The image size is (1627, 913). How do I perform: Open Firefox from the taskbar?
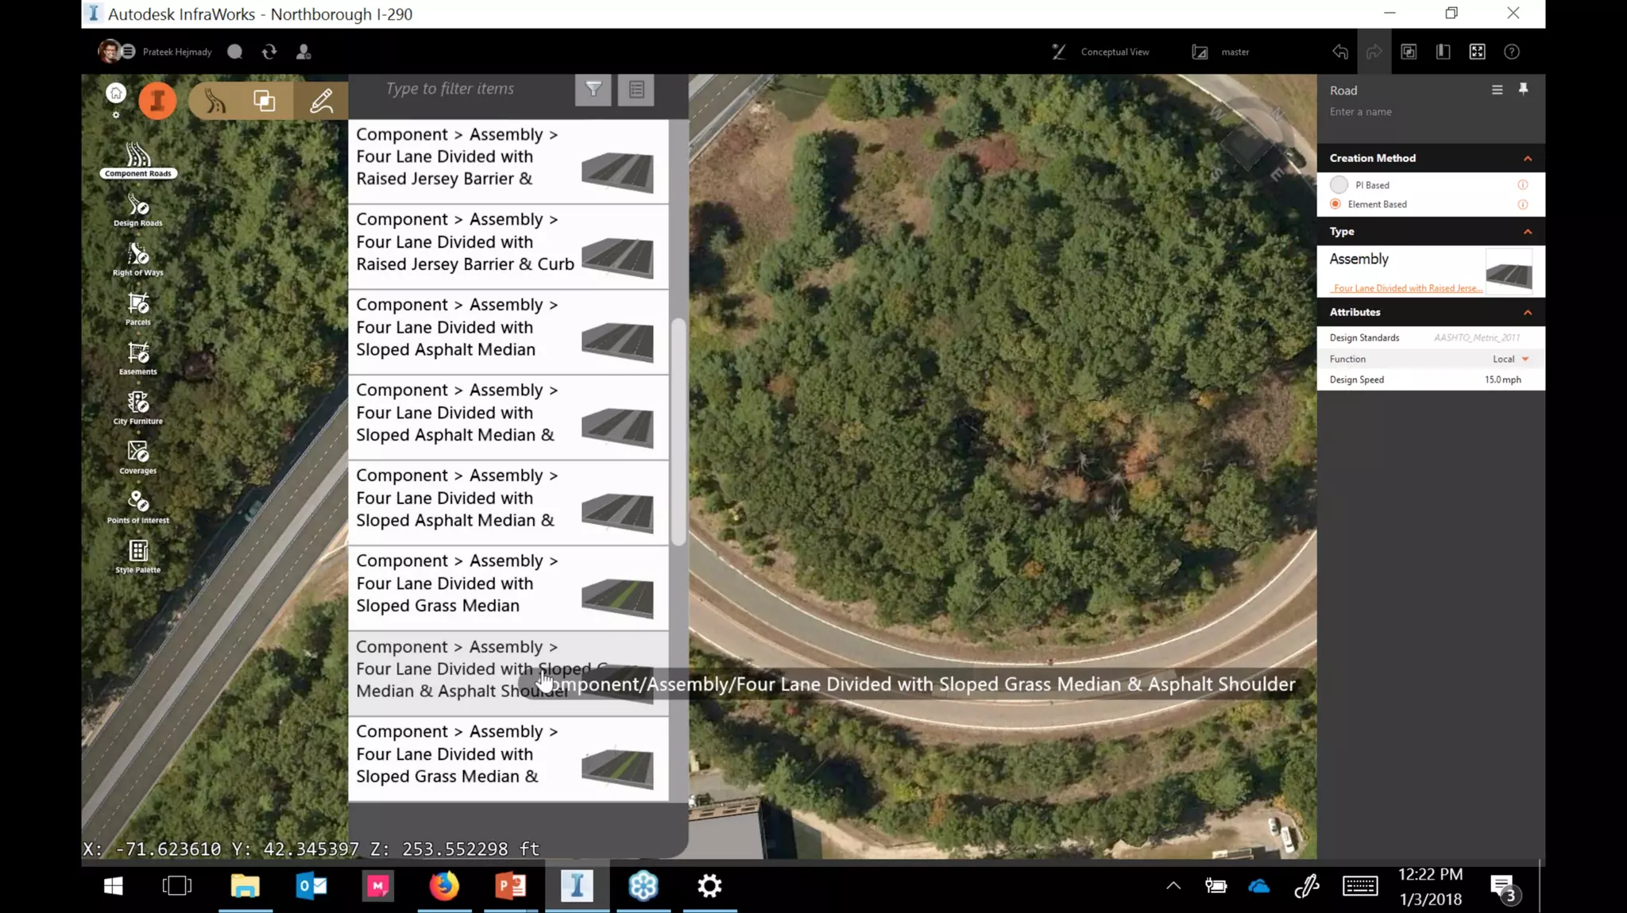pyautogui.click(x=444, y=886)
